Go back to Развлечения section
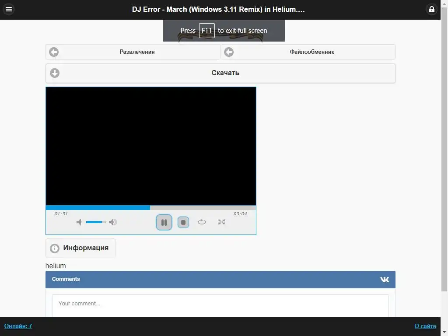 point(133,52)
